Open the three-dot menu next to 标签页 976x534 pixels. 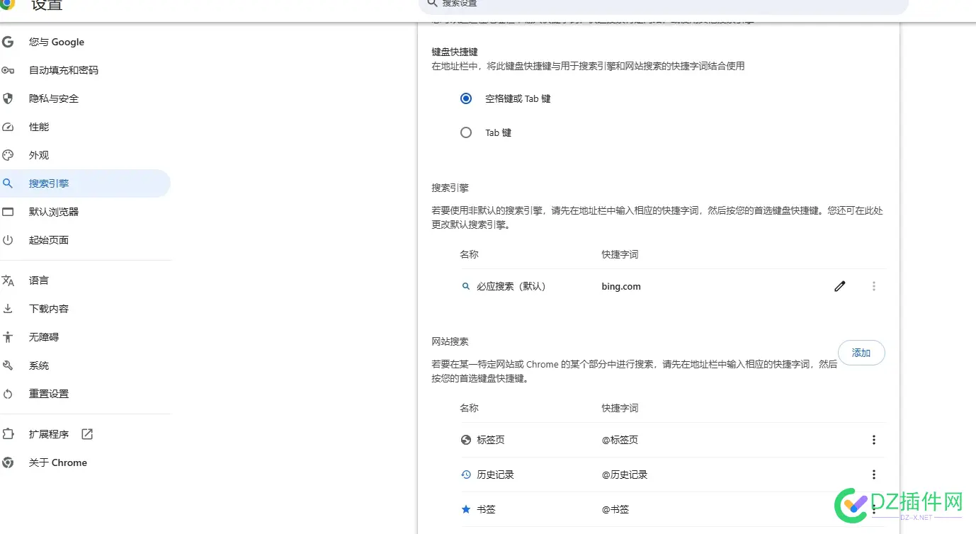click(874, 440)
